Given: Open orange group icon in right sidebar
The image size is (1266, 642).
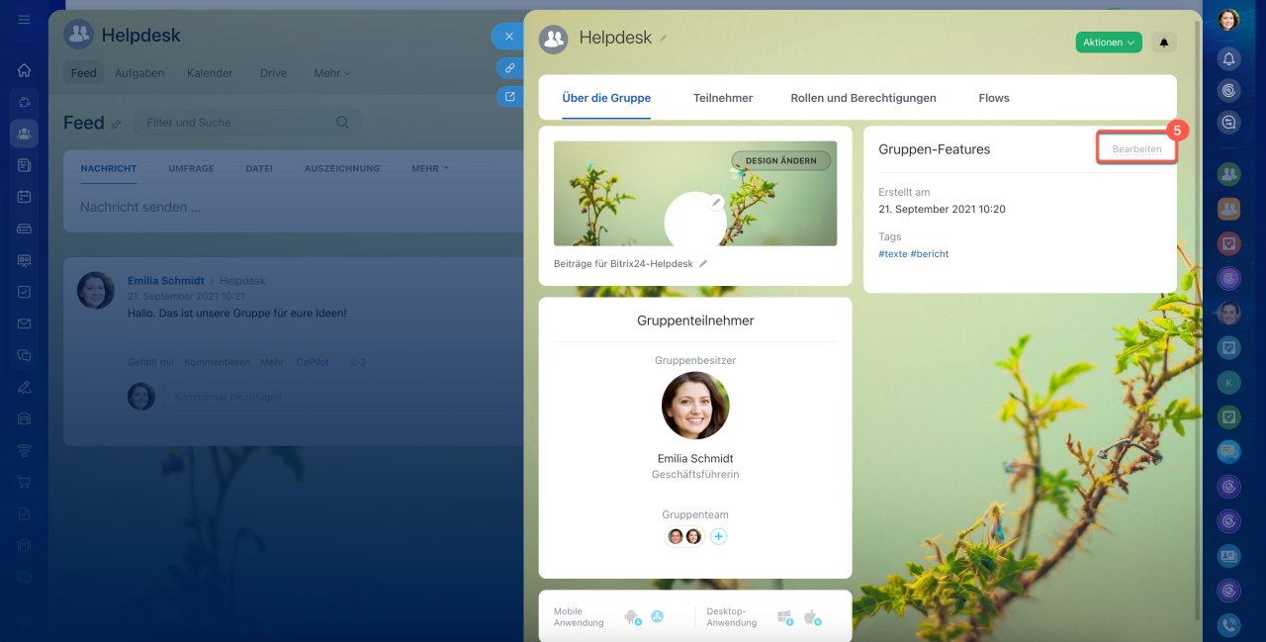Looking at the screenshot, I should [x=1228, y=209].
